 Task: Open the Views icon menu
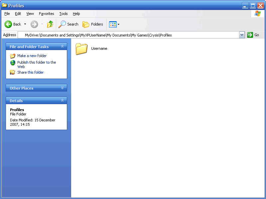coord(113,24)
